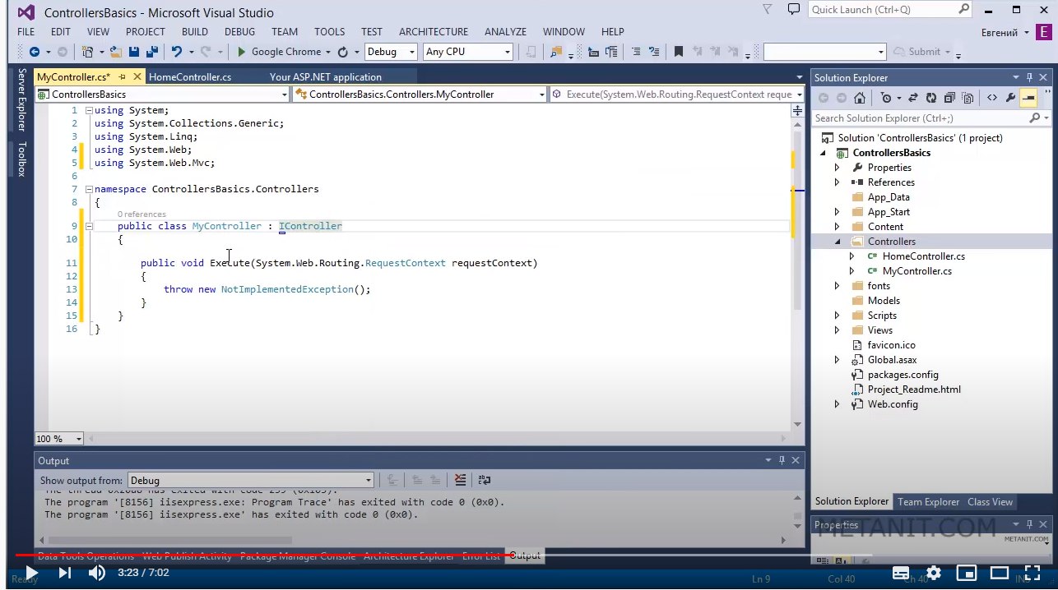Click Sync with Active Document icon

[914, 98]
